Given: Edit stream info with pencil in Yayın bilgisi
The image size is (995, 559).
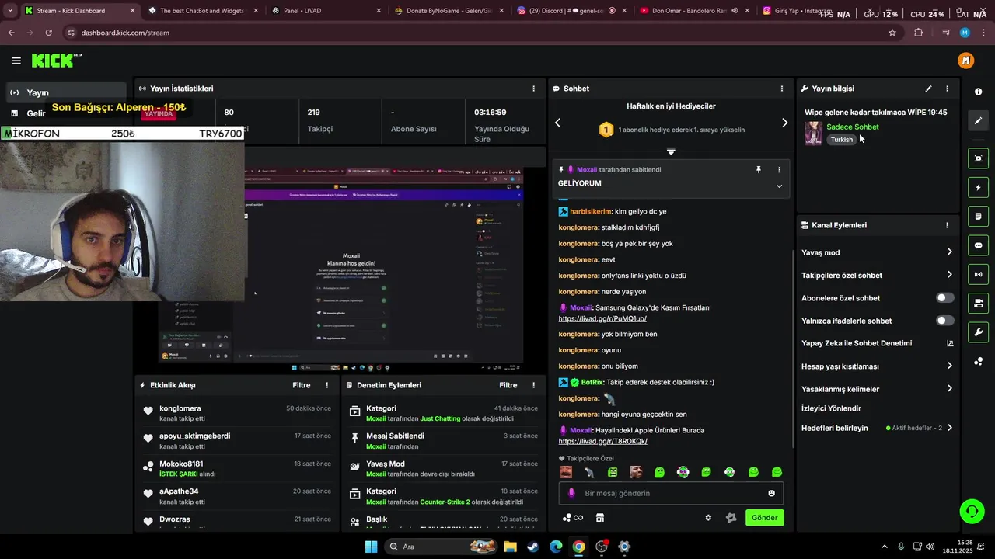Looking at the screenshot, I should 928,89.
